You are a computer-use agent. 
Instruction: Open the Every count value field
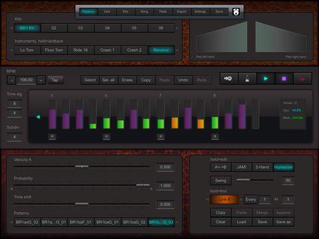coord(265,200)
